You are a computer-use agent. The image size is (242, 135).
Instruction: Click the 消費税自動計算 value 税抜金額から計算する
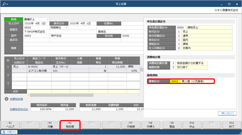191,63
